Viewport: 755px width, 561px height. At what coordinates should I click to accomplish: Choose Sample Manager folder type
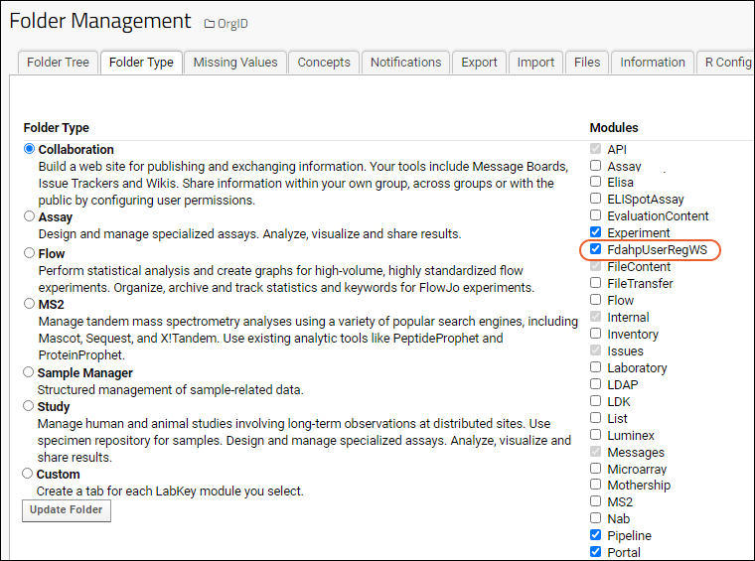point(29,372)
